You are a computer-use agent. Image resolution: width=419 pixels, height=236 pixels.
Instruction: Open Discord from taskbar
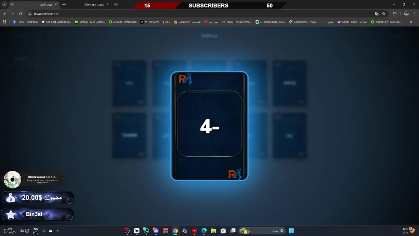(x=156, y=231)
